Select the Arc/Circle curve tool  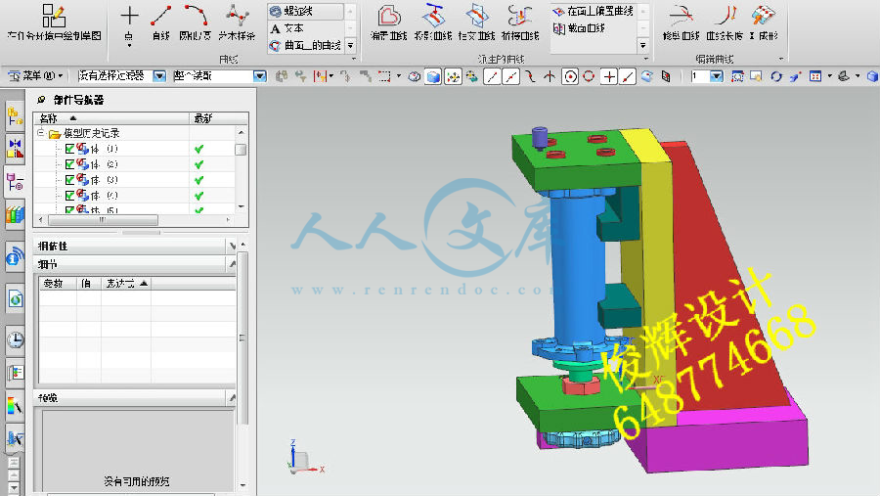195,23
